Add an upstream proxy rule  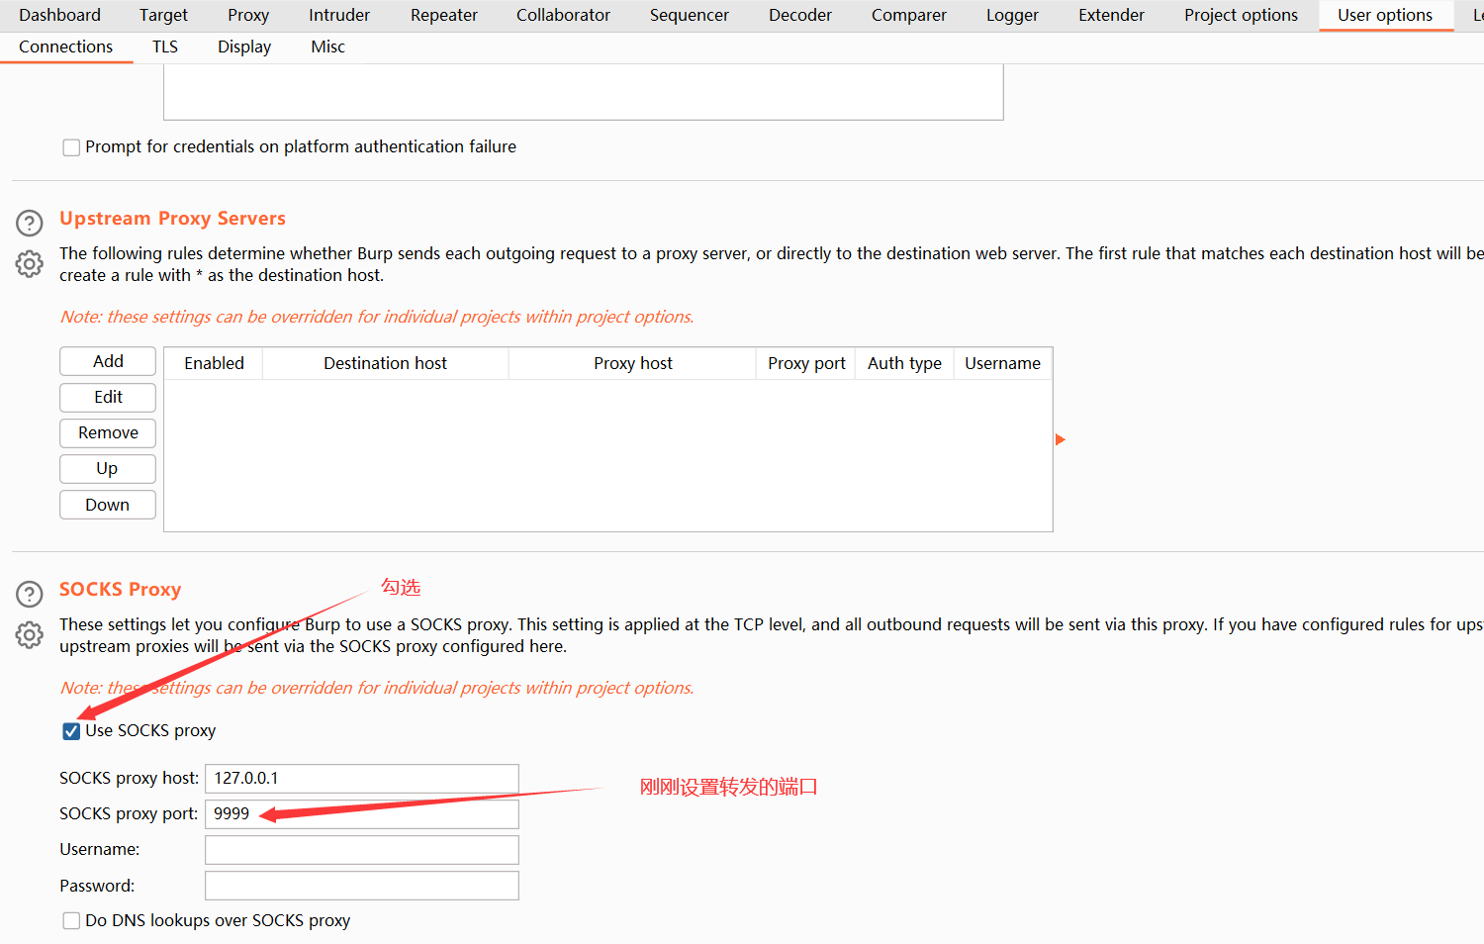click(108, 361)
